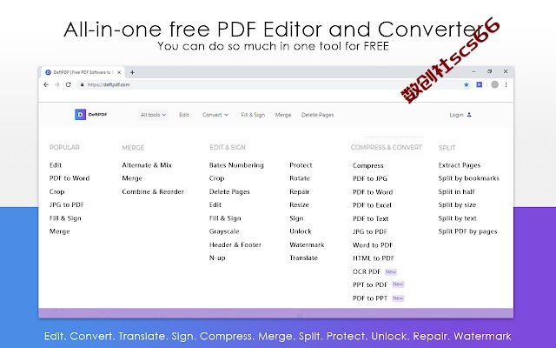This screenshot has width=556, height=348.
Task: Open Edit in top navigation
Action: click(x=183, y=115)
